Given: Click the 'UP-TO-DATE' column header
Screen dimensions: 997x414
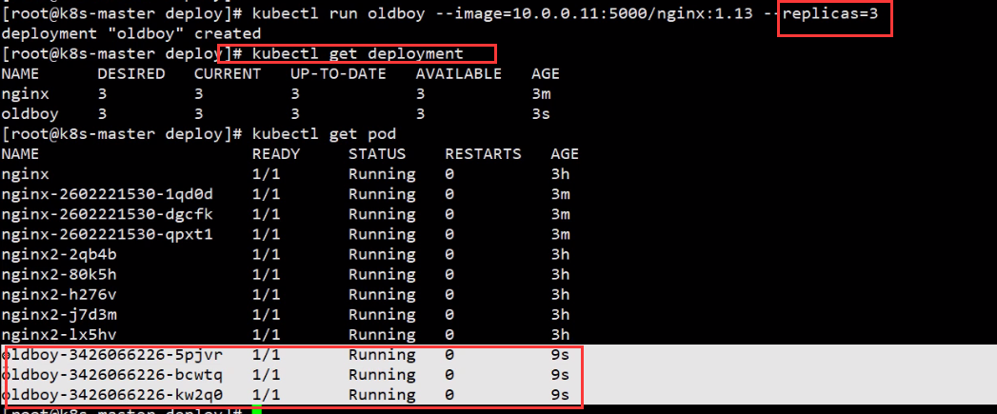Looking at the screenshot, I should click(338, 74).
